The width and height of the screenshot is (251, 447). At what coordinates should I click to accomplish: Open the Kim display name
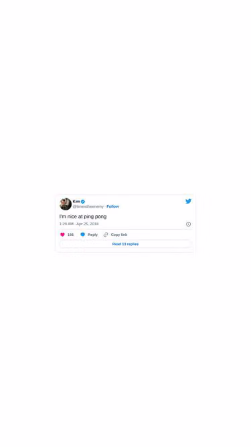(76, 202)
